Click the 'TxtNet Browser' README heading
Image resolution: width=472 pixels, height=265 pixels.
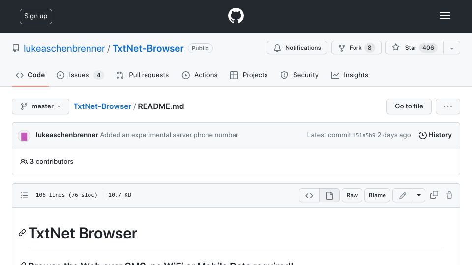pos(83,233)
